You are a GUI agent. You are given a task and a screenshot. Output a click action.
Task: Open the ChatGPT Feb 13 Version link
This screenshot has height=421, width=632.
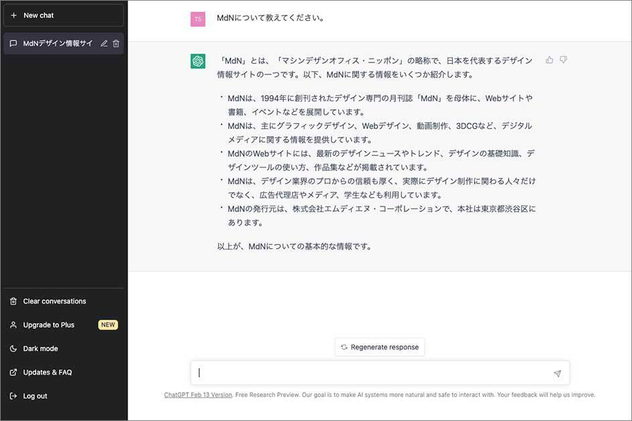coord(198,395)
